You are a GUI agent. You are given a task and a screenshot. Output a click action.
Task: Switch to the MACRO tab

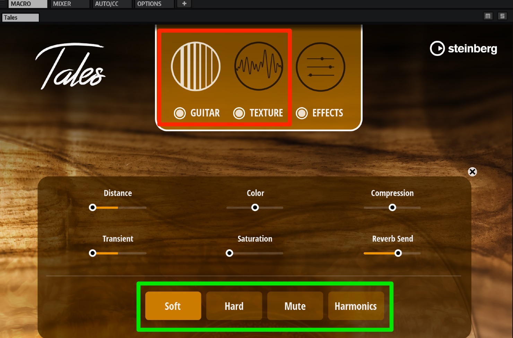[28, 4]
